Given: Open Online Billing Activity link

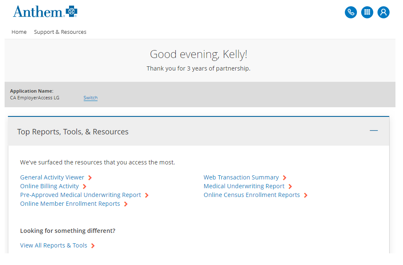Looking at the screenshot, I should tap(49, 186).
